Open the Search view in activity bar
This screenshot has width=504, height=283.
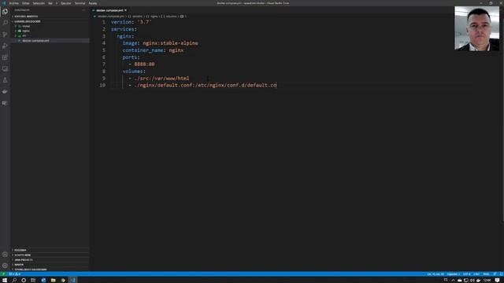coord(5,23)
